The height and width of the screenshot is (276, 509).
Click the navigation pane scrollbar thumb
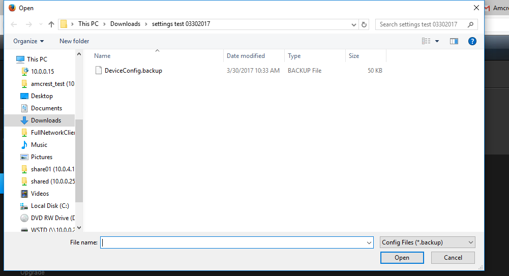[79, 161]
